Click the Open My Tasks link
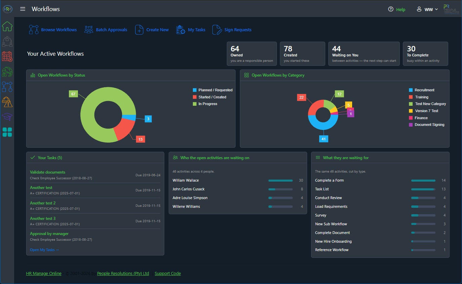Screen dimensions: 462x284 click(44, 250)
